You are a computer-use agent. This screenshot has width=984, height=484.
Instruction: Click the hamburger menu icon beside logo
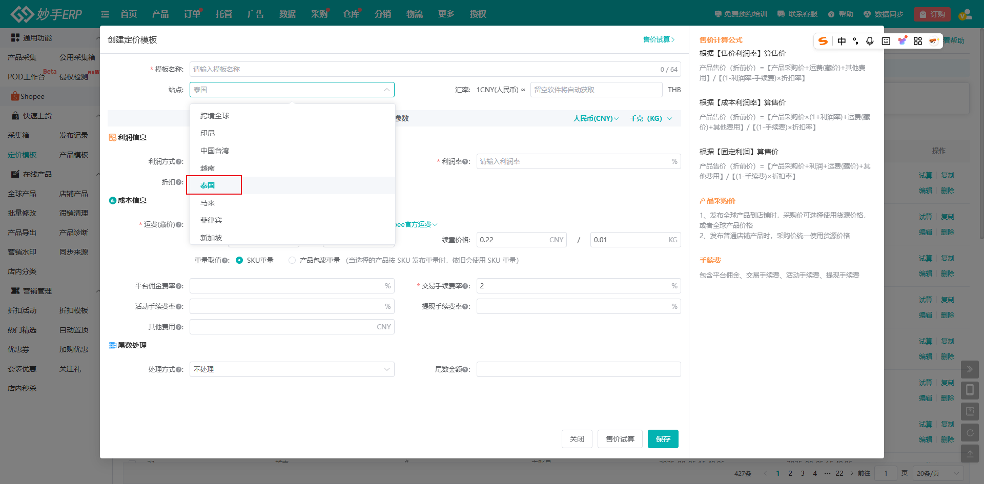click(105, 14)
